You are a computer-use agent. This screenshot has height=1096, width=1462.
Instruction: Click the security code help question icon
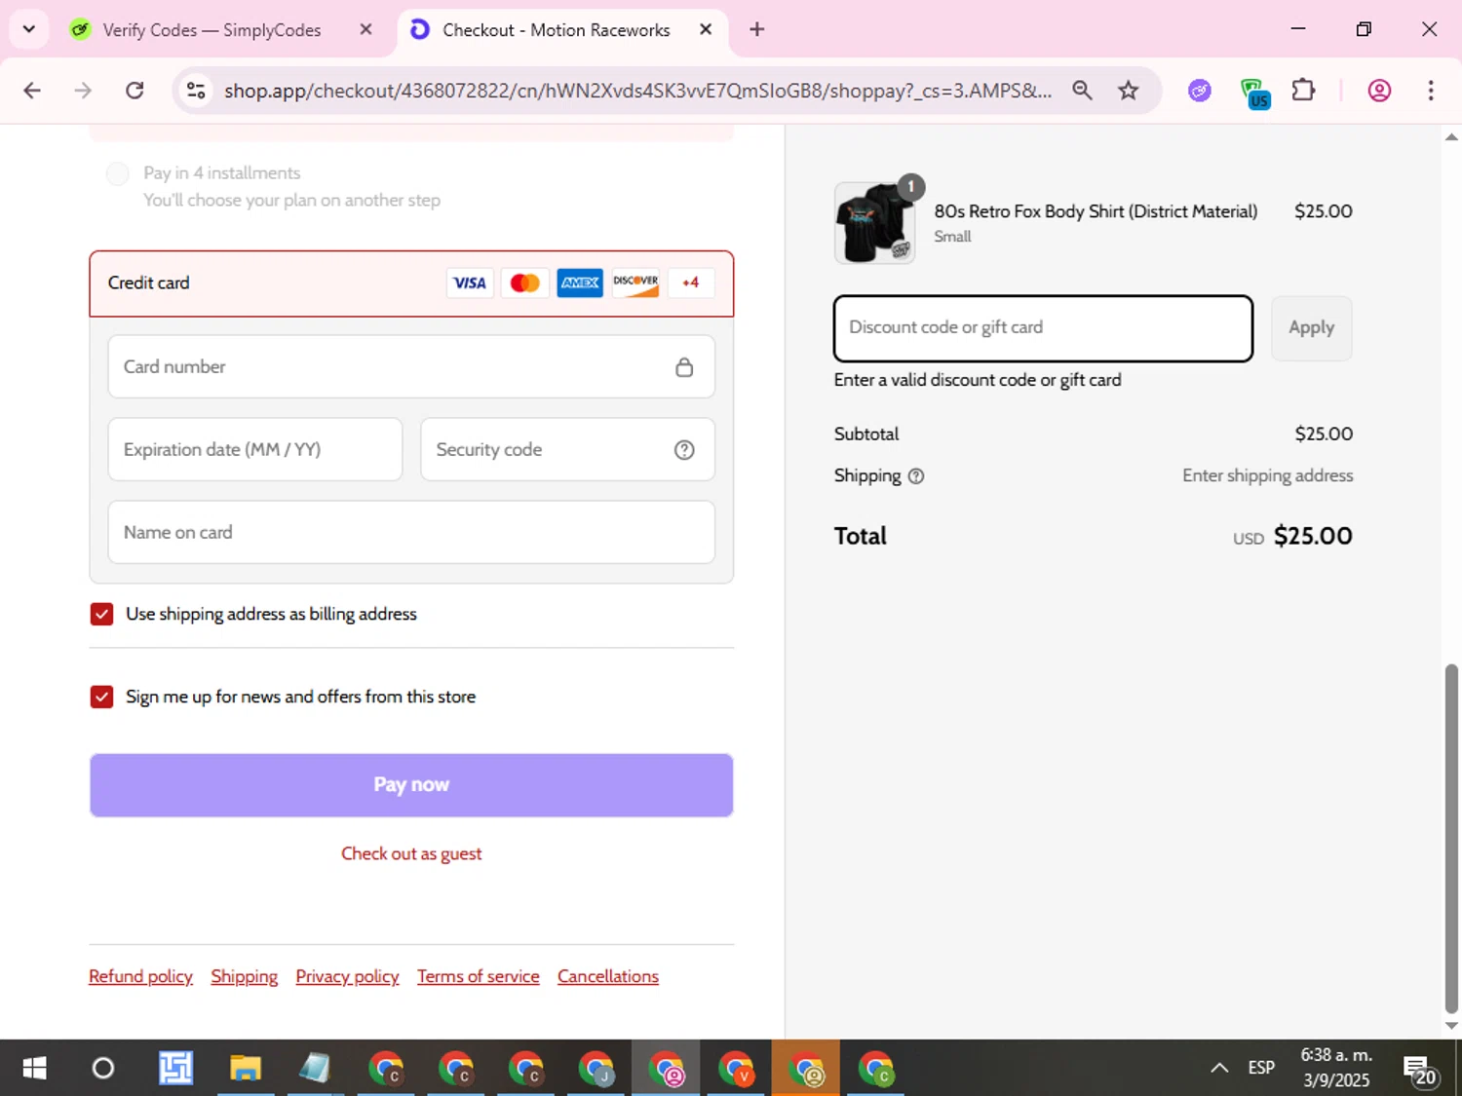click(684, 450)
